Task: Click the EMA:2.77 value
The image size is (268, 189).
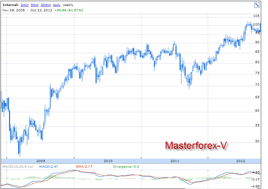Action: 84,167
